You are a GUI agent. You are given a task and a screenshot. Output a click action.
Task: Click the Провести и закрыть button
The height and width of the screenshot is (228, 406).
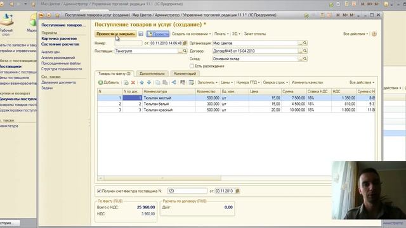115,34
